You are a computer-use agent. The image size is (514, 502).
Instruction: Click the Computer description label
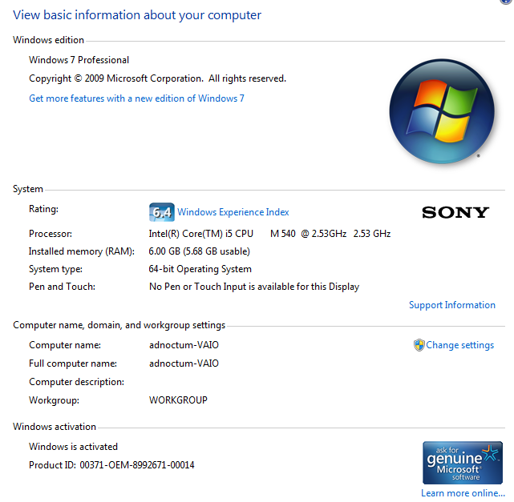coord(76,382)
